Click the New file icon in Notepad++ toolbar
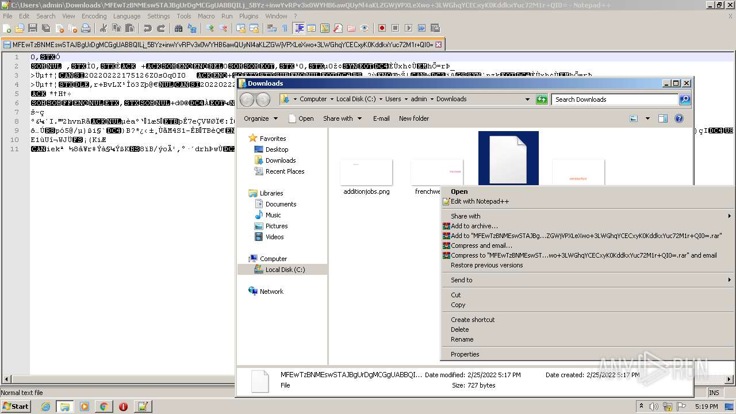This screenshot has width=736, height=414. tap(7, 28)
